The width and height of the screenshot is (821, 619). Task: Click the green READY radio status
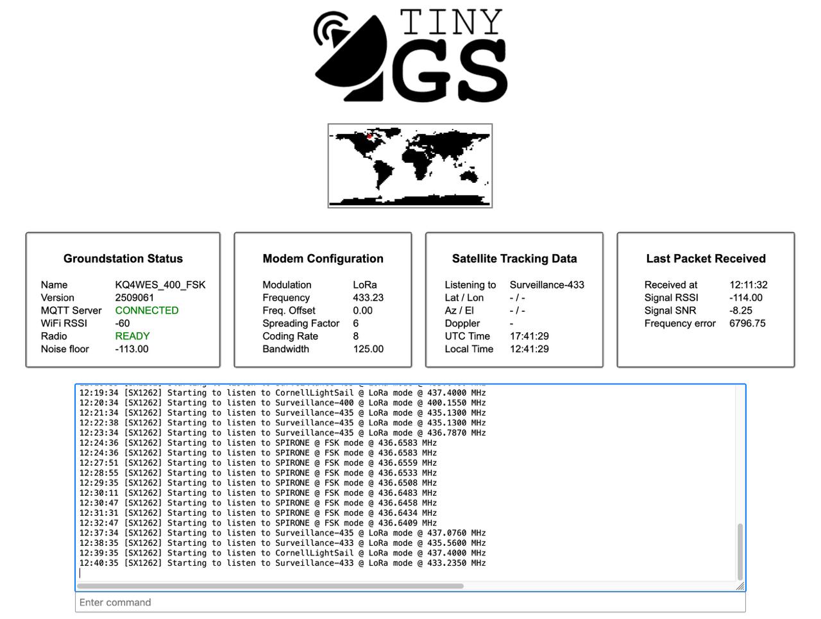click(x=132, y=336)
